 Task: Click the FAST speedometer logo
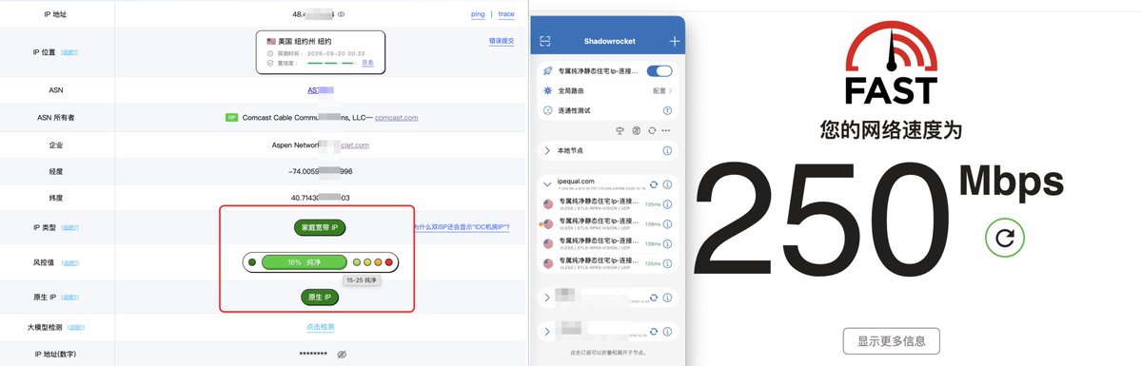click(892, 63)
